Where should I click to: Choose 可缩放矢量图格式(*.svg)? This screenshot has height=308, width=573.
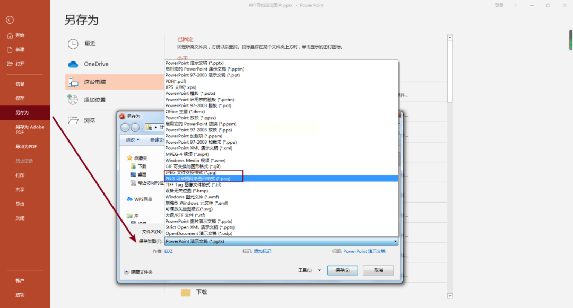281,209
